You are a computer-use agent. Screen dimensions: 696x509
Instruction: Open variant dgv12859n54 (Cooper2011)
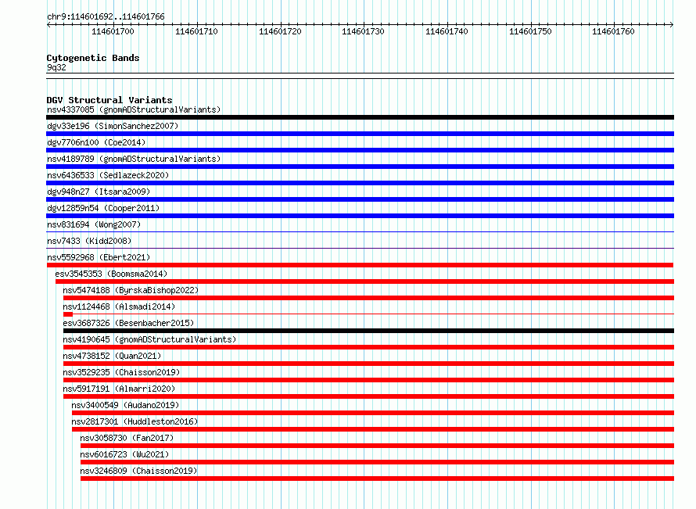[103, 208]
